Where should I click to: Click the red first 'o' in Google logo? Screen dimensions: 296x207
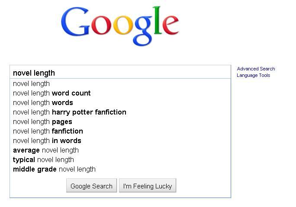tap(102, 26)
